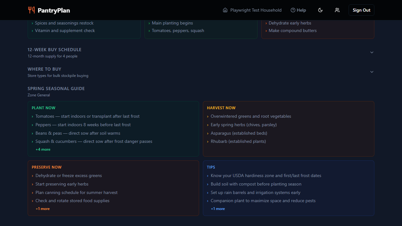Click the TIPS card title
Image resolution: width=402 pixels, height=226 pixels.
point(211,167)
